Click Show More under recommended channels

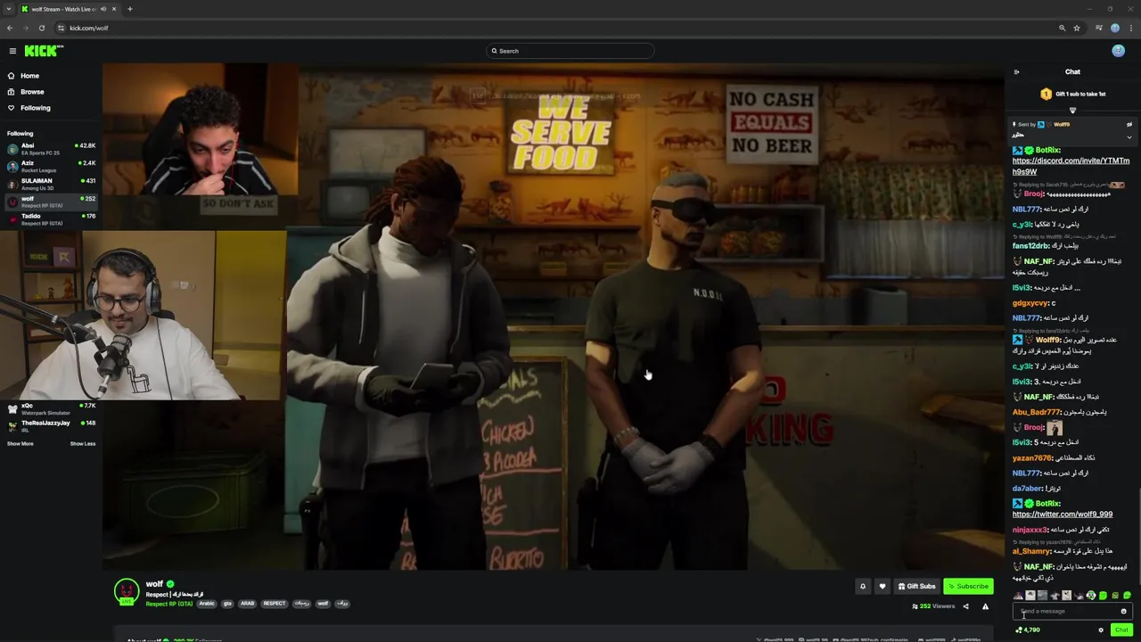click(21, 443)
